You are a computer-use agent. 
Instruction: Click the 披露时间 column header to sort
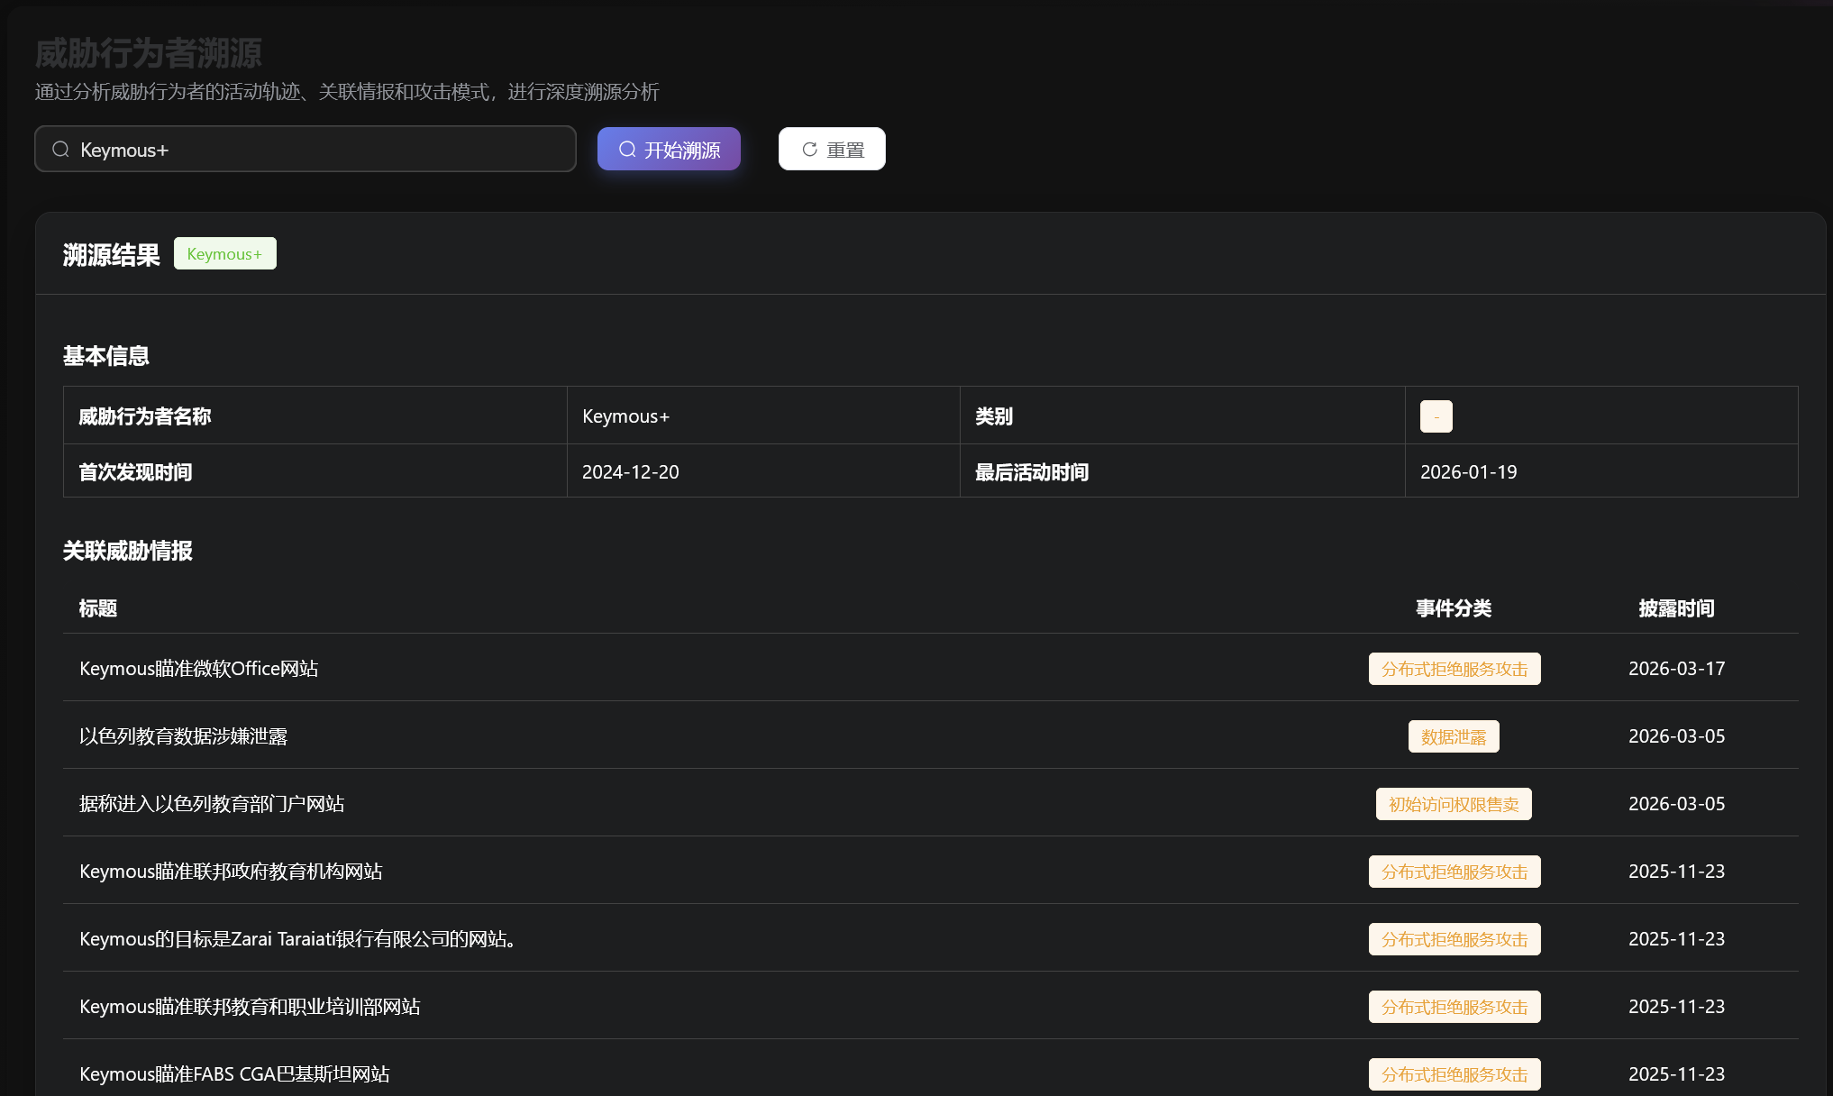pyautogui.click(x=1676, y=608)
